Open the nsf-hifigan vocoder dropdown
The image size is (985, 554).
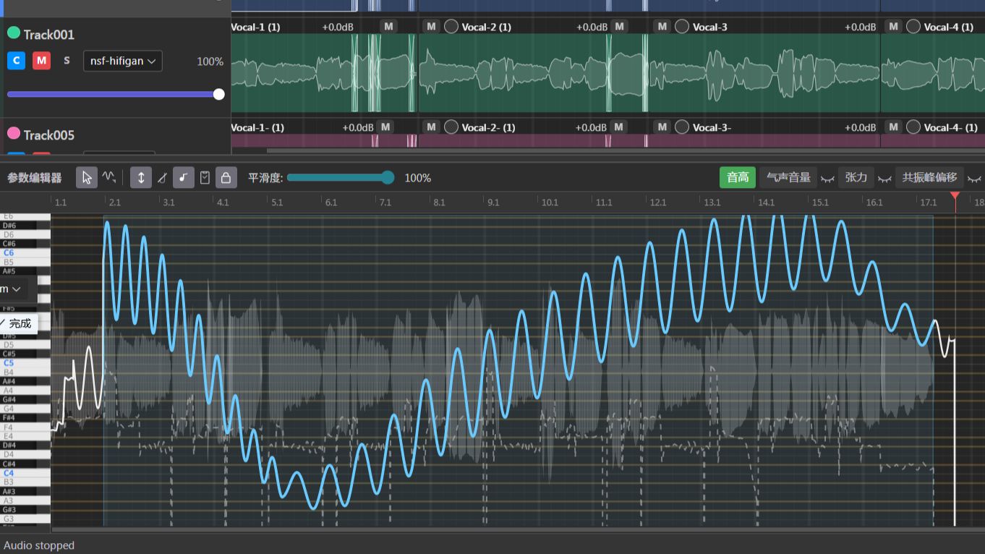click(x=122, y=61)
